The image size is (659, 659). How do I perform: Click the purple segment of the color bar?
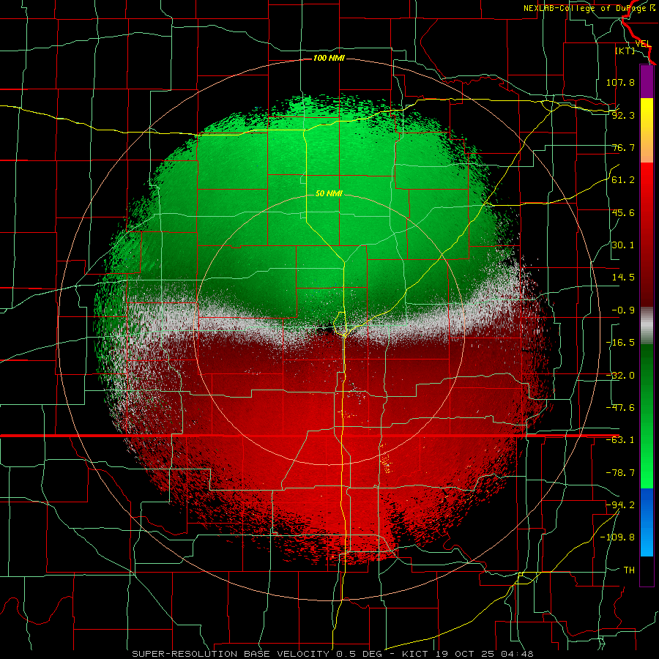[647, 81]
